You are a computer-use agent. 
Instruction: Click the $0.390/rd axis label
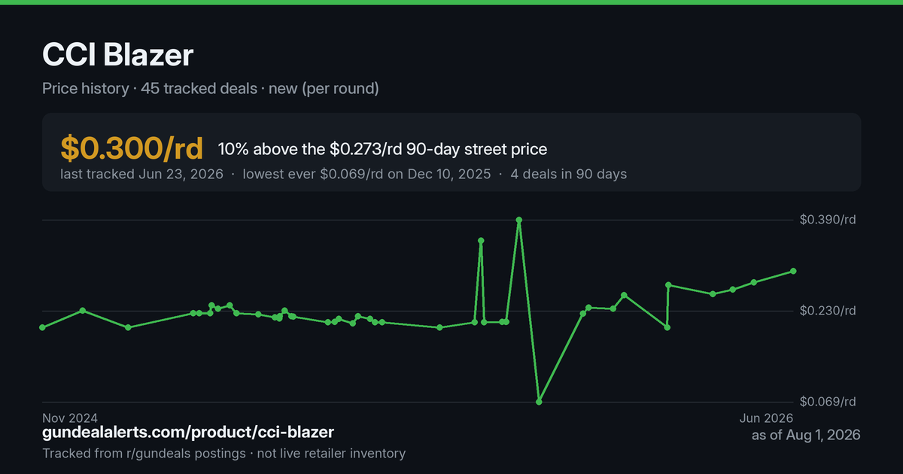828,220
